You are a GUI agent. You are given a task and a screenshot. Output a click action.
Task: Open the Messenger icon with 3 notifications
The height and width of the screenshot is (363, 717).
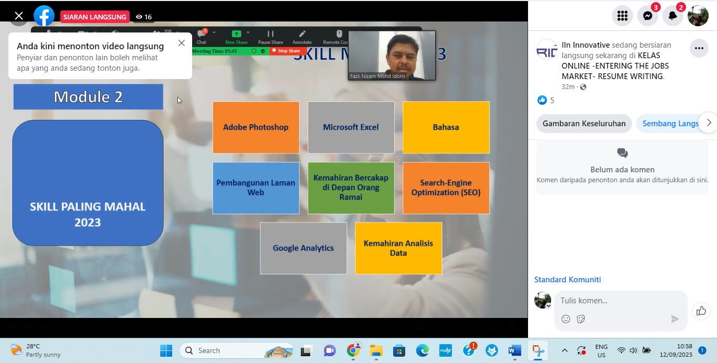pos(648,16)
